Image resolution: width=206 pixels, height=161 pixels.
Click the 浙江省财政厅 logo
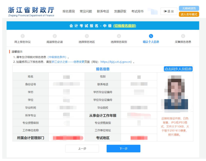[31, 11]
